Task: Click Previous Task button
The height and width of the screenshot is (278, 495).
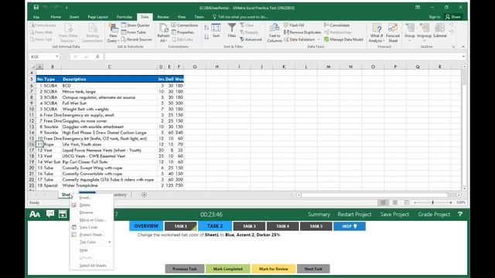Action: [185, 269]
